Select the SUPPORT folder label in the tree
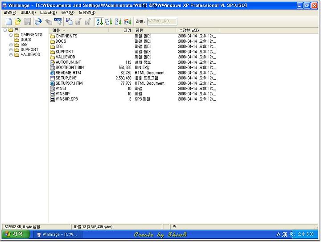 (29, 49)
